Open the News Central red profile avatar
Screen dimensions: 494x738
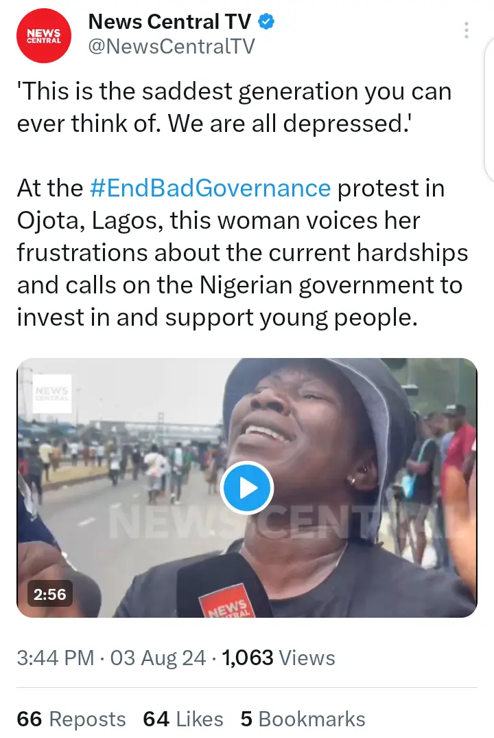point(44,36)
